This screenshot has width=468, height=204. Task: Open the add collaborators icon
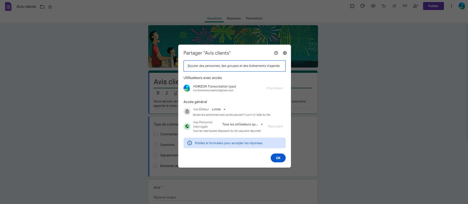(415, 6)
